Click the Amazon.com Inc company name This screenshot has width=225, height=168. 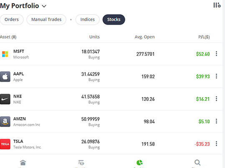[27, 125]
